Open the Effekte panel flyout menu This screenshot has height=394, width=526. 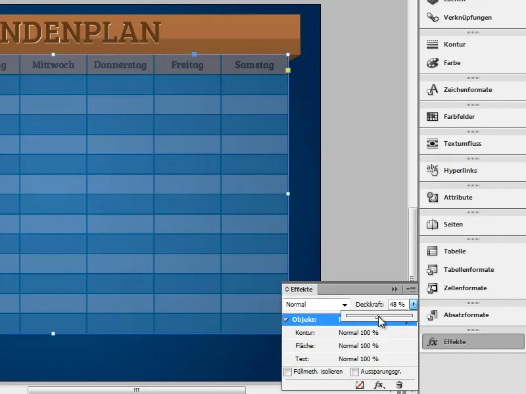click(x=411, y=289)
